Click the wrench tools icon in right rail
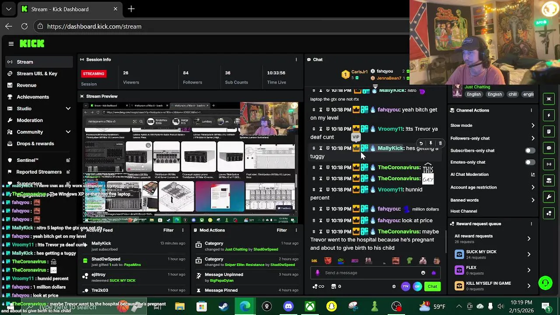This screenshot has height=315, width=560. pos(549,197)
